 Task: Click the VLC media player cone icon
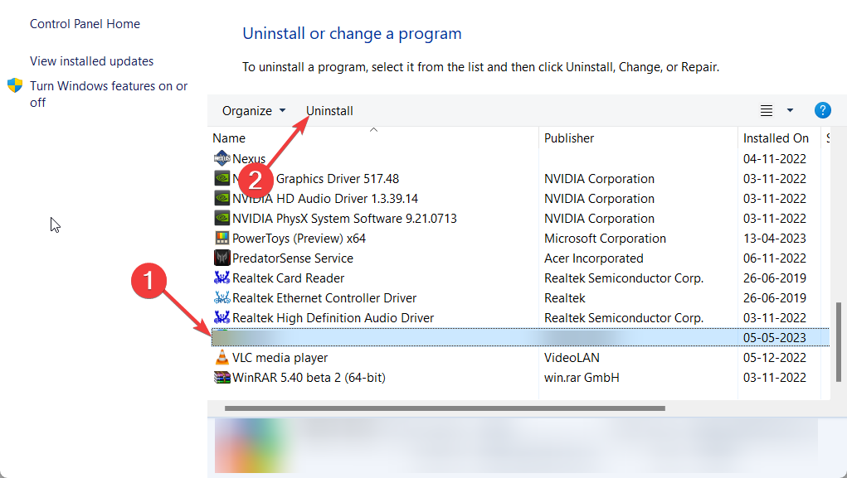221,358
